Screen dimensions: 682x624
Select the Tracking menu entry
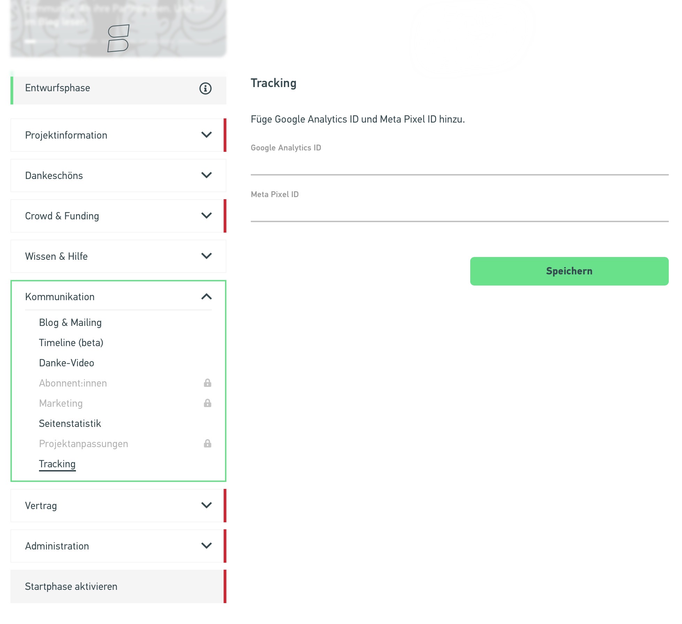tap(57, 464)
